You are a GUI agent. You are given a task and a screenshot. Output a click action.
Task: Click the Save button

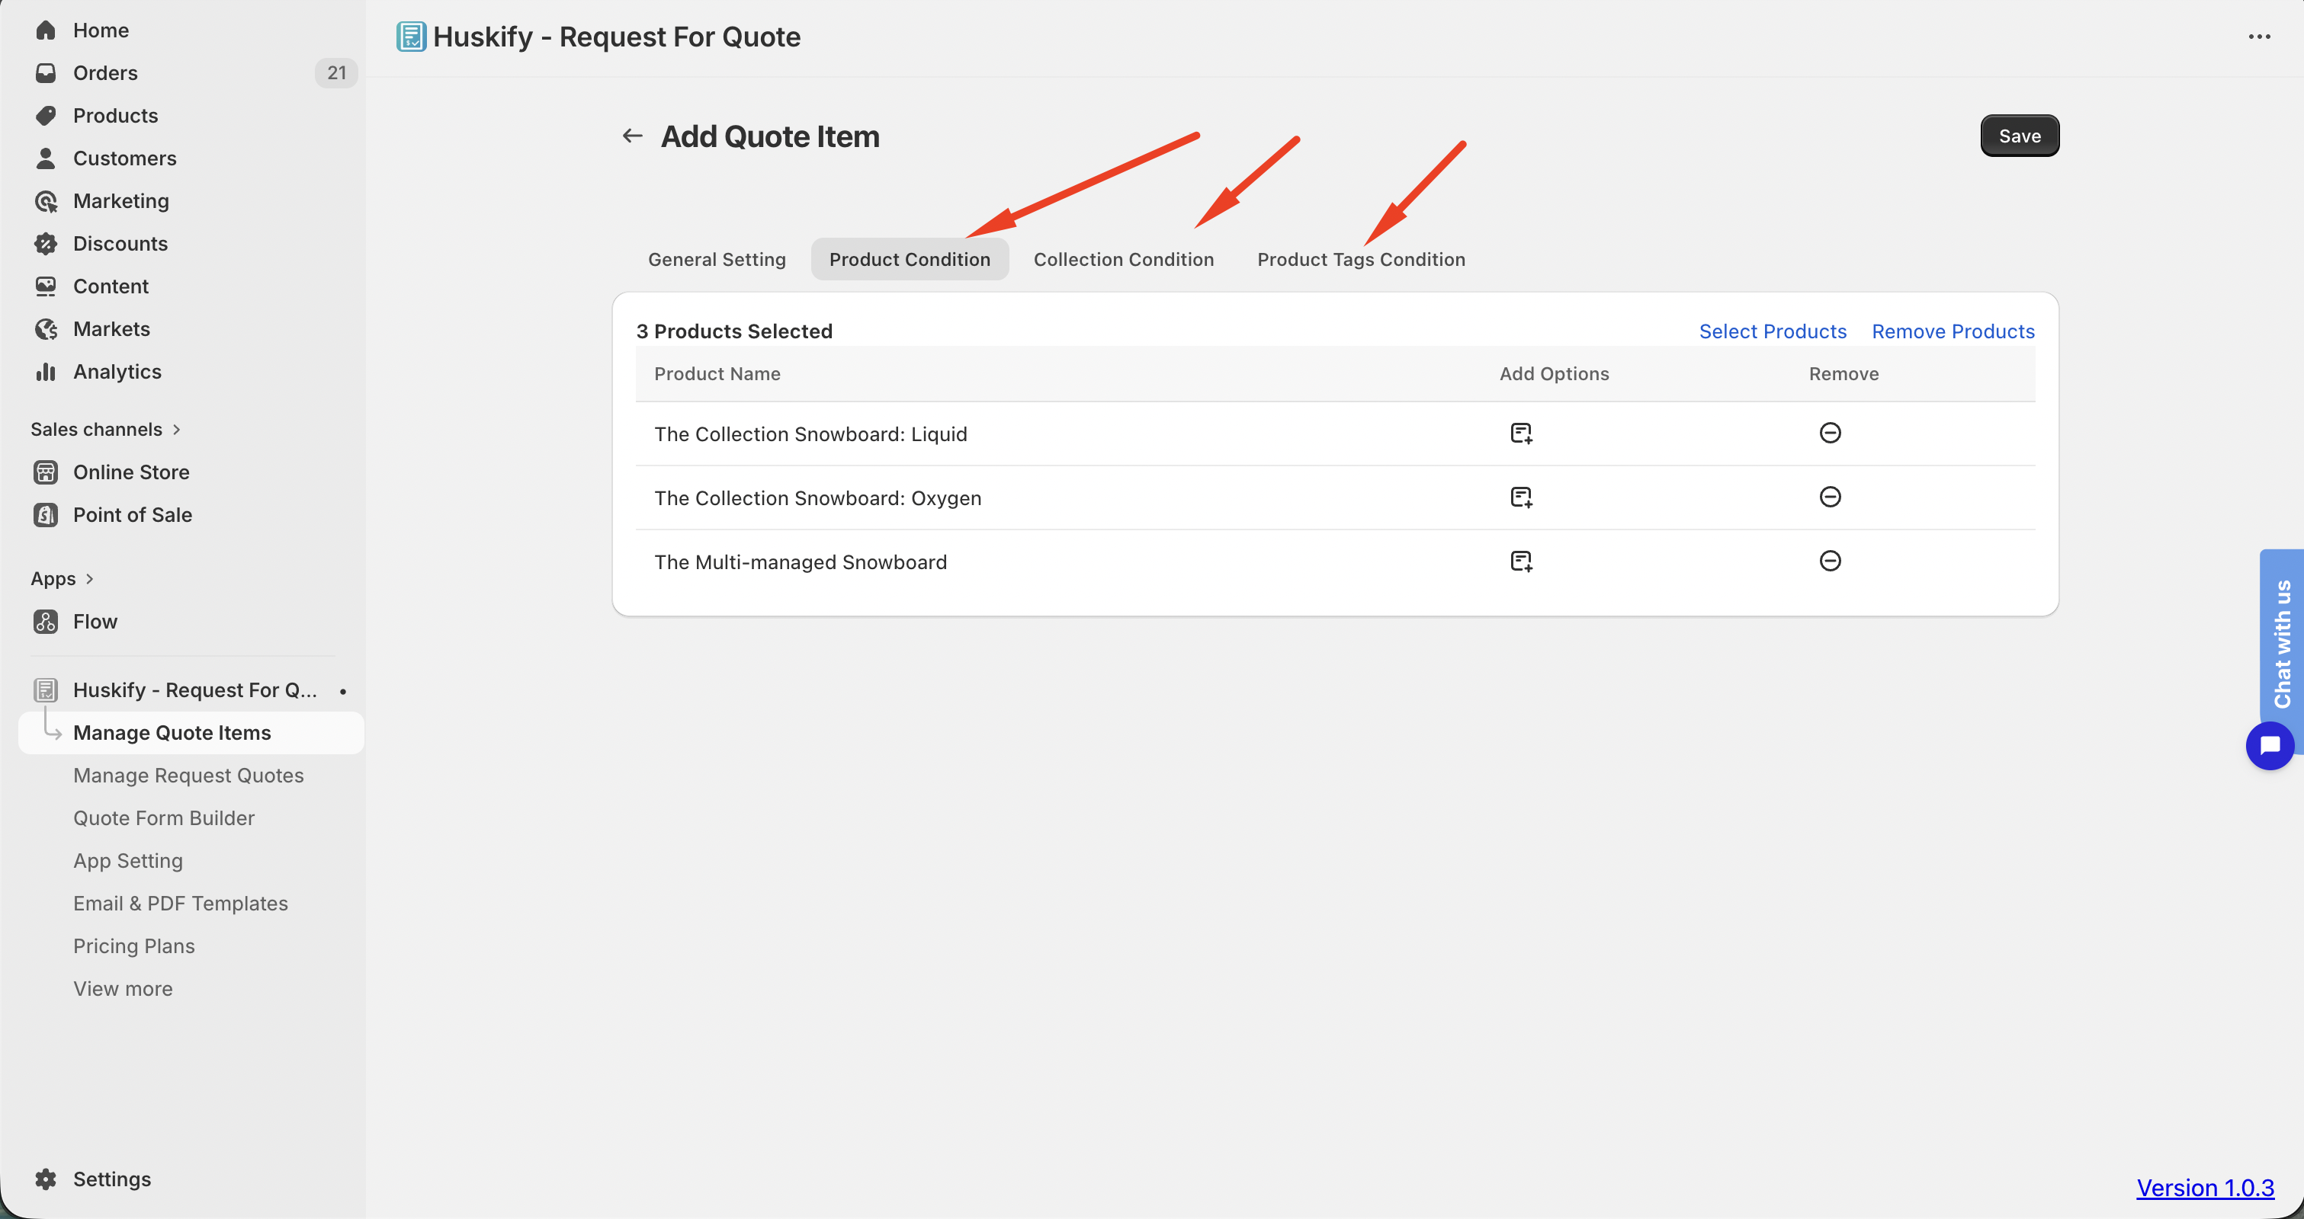click(2020, 136)
